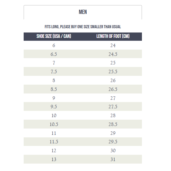Select shoe size 9 cell
The width and height of the screenshot is (171, 171).
point(54,98)
